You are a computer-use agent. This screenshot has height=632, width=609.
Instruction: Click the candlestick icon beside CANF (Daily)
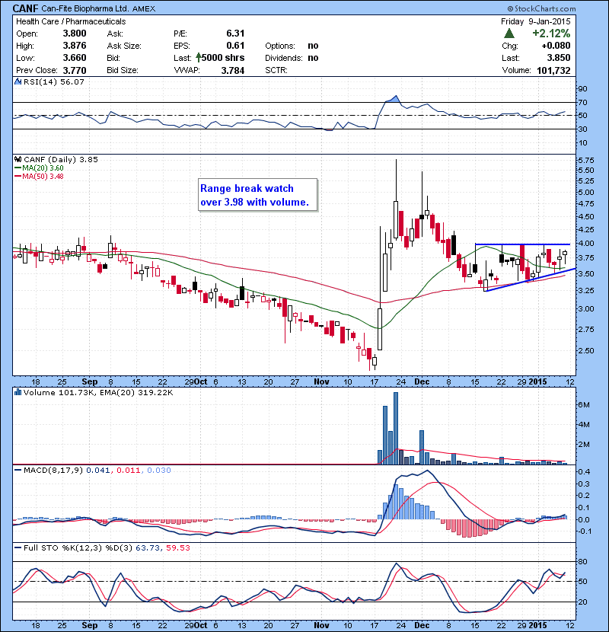(x=18, y=160)
